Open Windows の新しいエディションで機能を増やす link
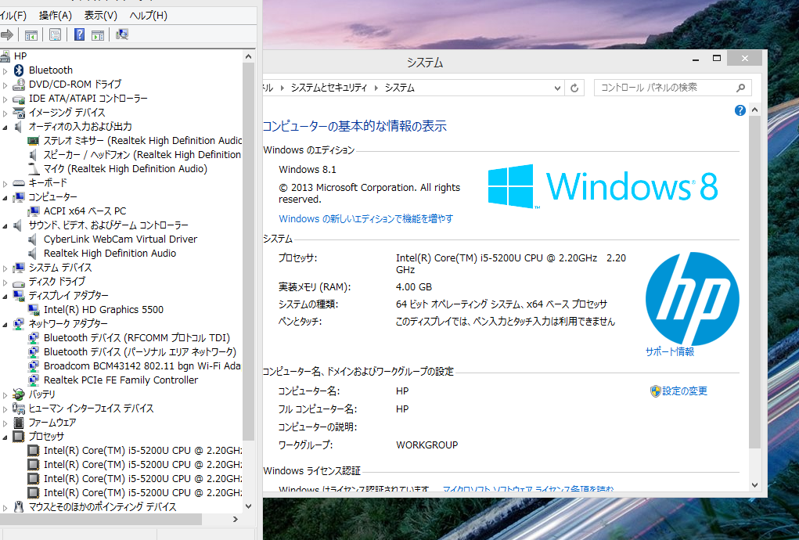This screenshot has height=540, width=799. (x=366, y=219)
